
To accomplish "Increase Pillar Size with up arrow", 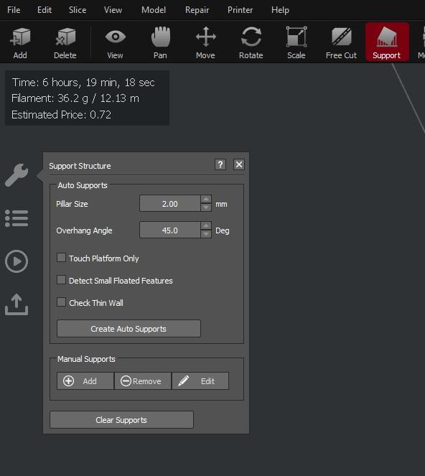I will click(206, 199).
